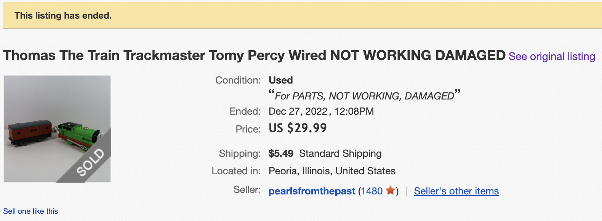602x221 pixels.
Task: Click the Thomas The Train listing title
Action: click(254, 55)
